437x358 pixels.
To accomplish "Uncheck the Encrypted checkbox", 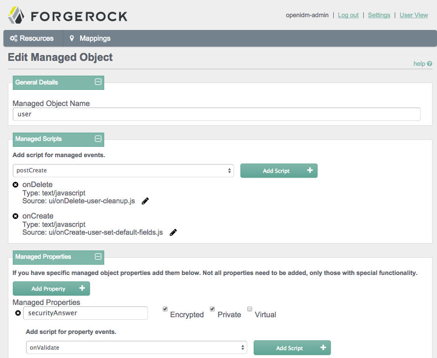I will (x=165, y=309).
